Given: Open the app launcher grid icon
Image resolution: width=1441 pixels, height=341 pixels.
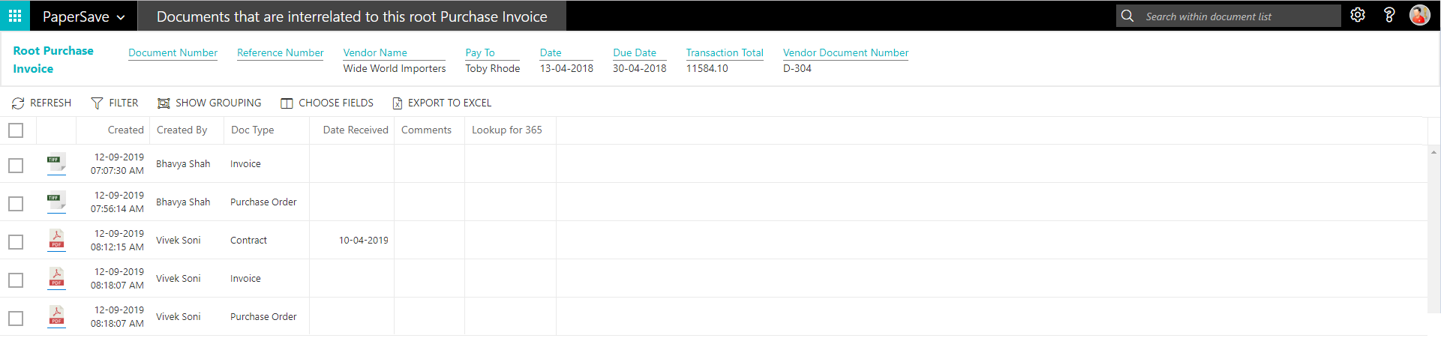Looking at the screenshot, I should [15, 16].
